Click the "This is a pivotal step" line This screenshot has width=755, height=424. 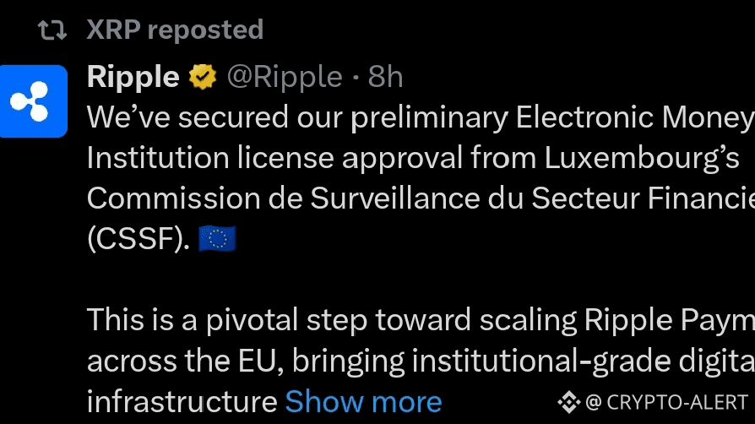(421, 320)
